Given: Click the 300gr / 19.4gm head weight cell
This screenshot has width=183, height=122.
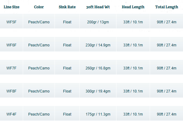Looking at the screenshot, I should click(x=98, y=90).
